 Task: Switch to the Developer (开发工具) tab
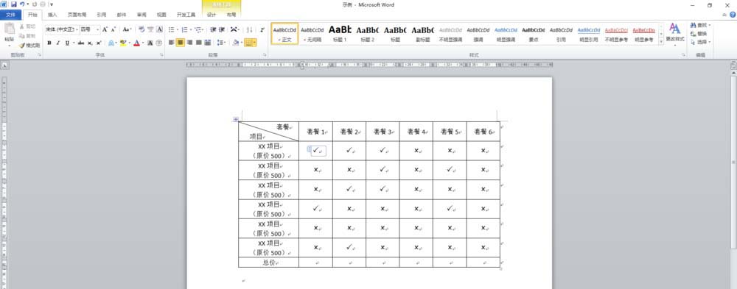pos(186,15)
